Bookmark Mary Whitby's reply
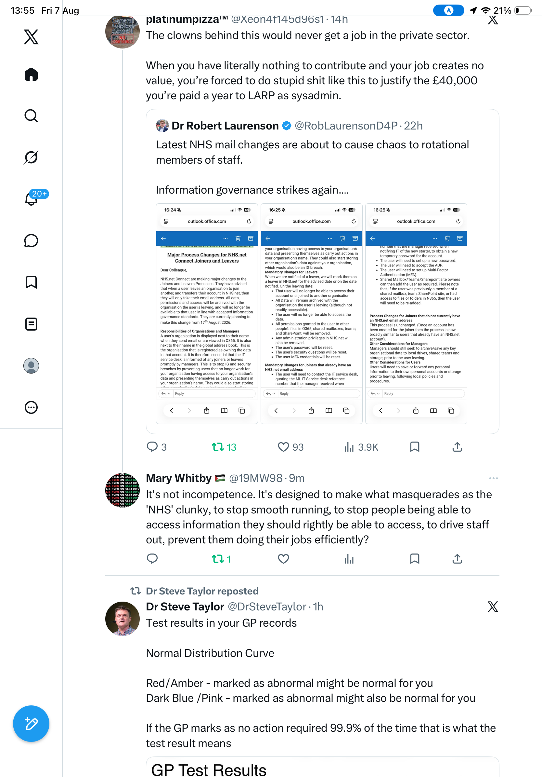Image resolution: width=542 pixels, height=777 pixels. [415, 559]
